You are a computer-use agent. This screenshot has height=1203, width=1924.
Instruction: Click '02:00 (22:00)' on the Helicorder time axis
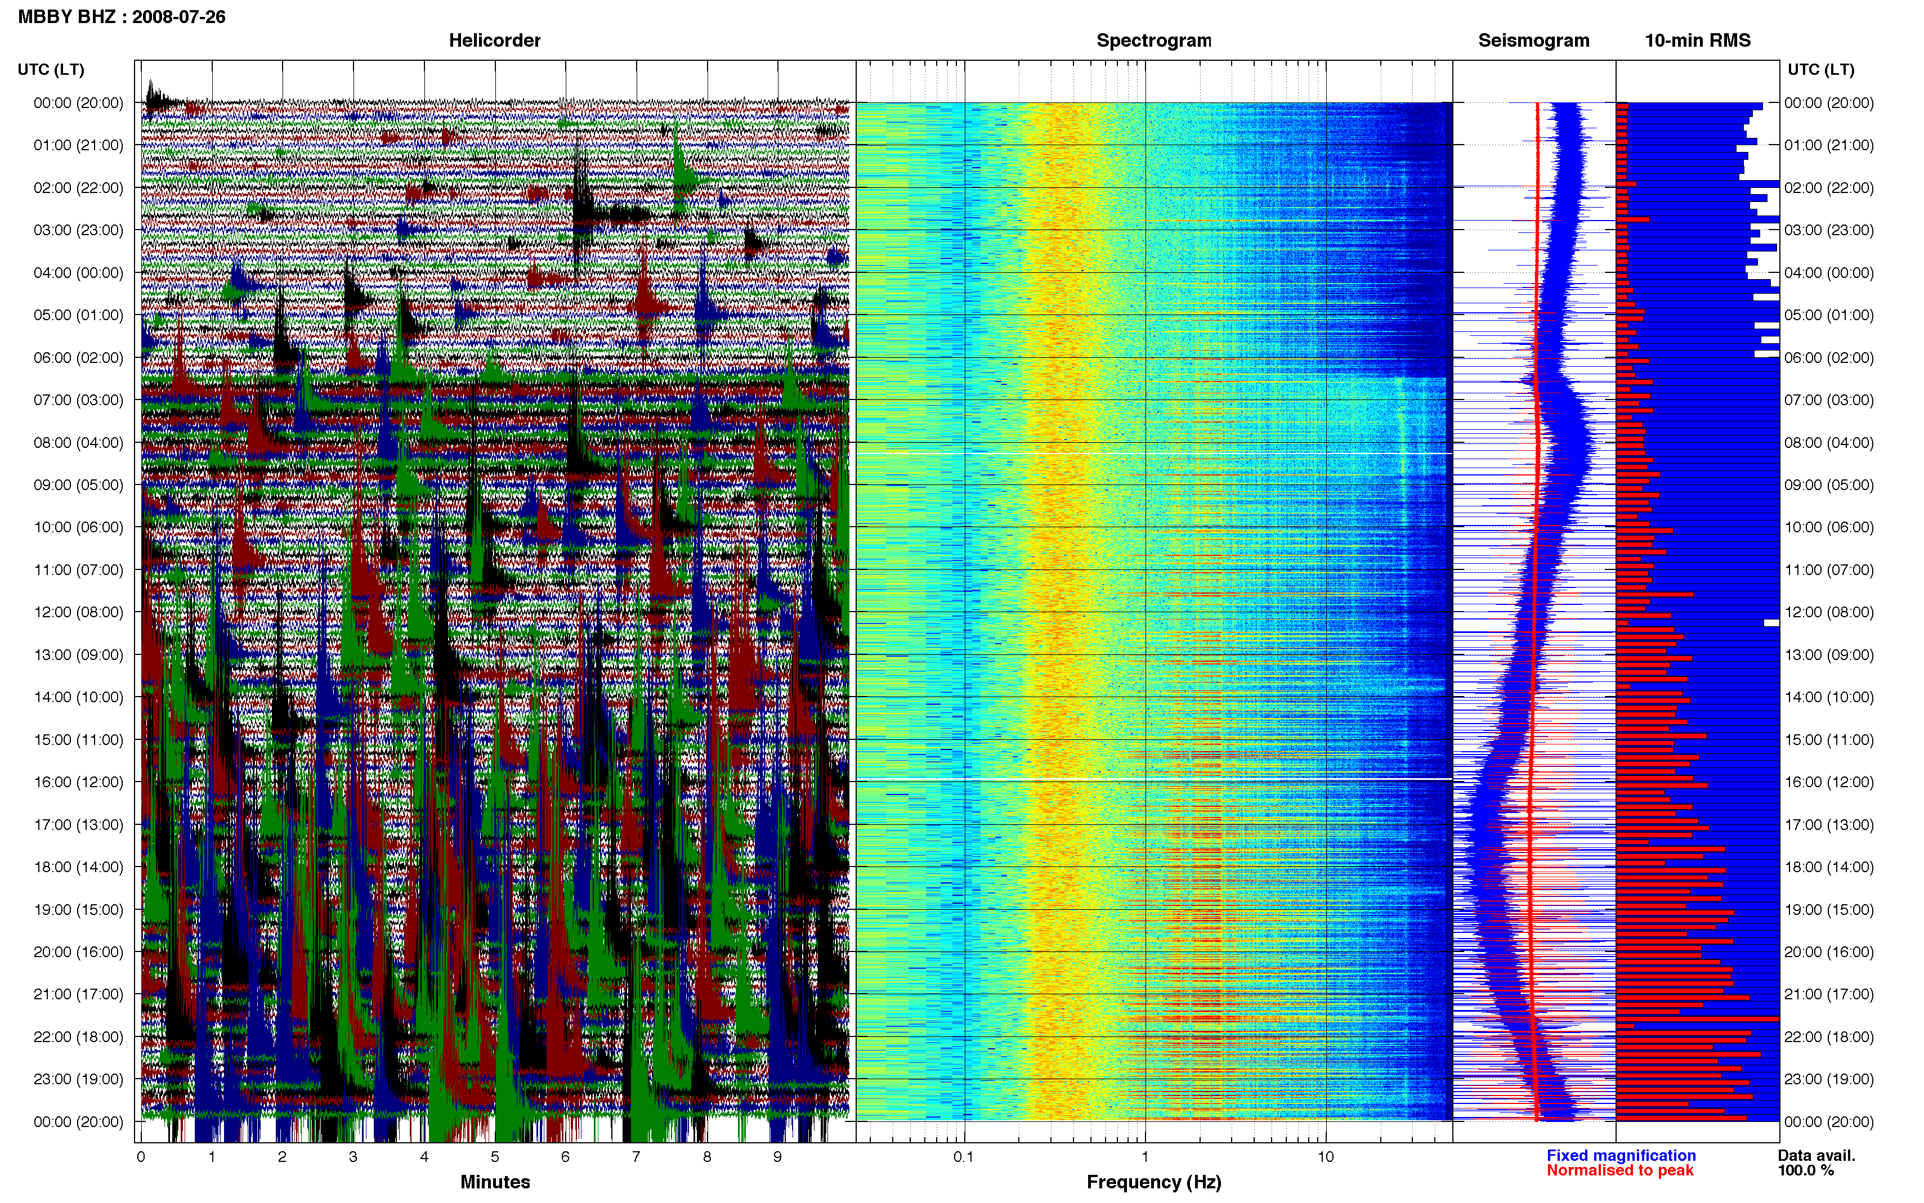point(78,188)
